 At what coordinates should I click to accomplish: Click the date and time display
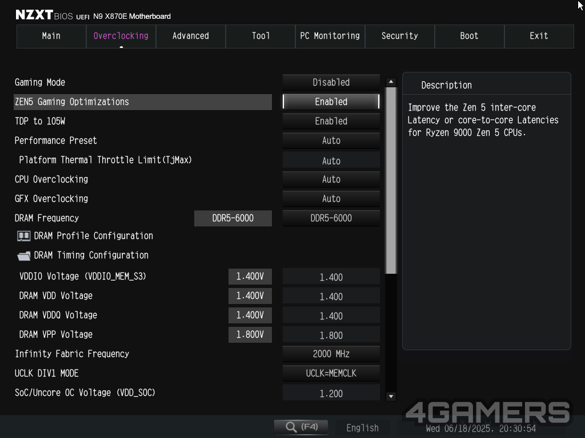(481, 429)
